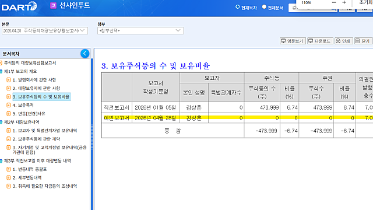Click the company name 선샤인푸드
This screenshot has height=210, width=373.
click(75, 5)
